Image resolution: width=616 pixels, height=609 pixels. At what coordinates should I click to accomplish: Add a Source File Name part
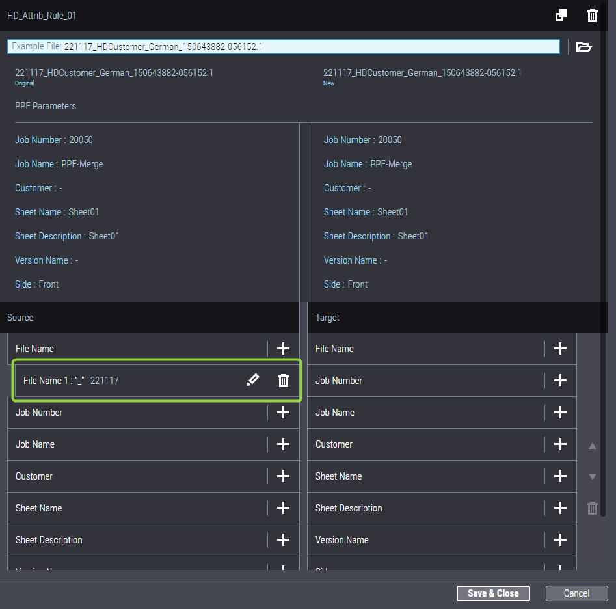click(x=283, y=349)
